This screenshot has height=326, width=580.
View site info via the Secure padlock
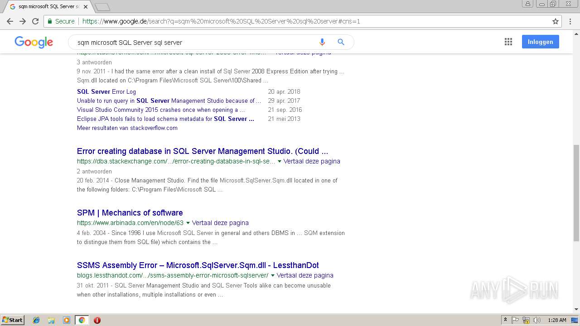(61, 21)
